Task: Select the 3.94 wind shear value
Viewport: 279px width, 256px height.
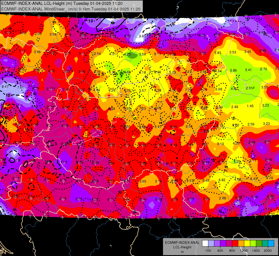Action: click(x=53, y=34)
